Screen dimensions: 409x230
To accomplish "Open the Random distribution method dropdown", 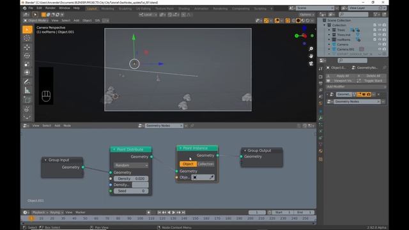I will (131, 165).
